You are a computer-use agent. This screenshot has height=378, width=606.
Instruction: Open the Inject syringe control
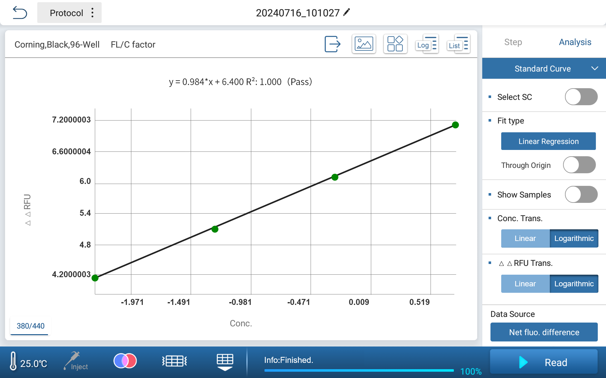75,361
